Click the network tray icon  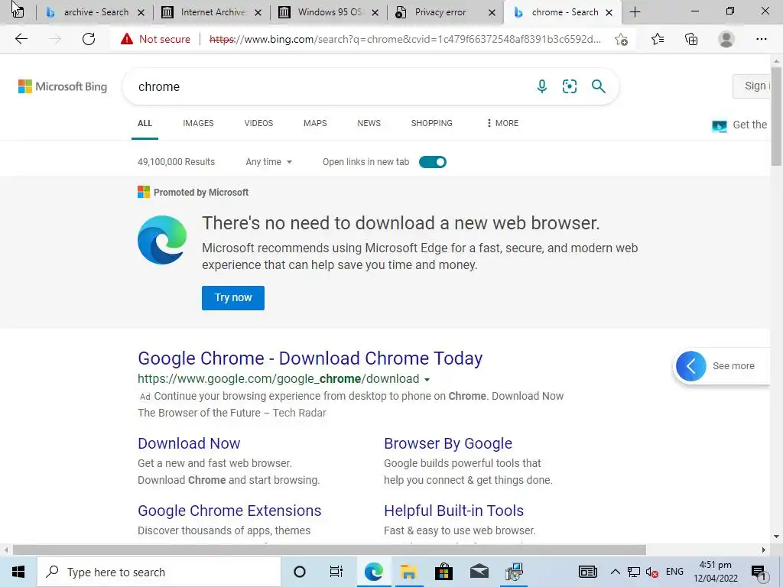click(634, 572)
